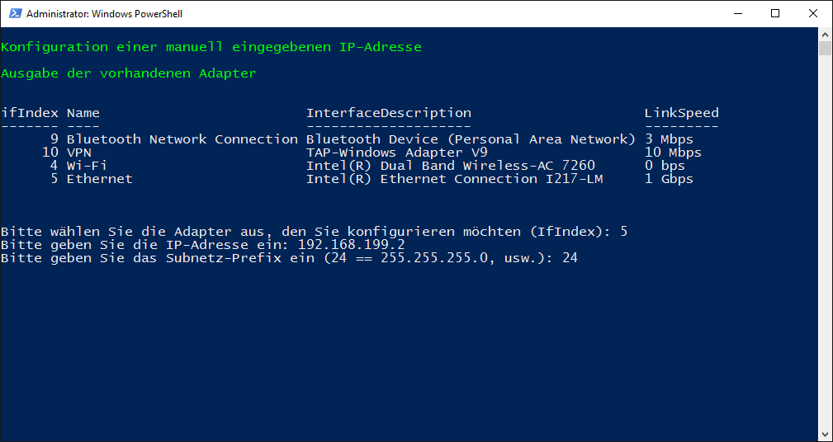Click the Wi-Fi adapter name
The height and width of the screenshot is (442, 833).
(88, 166)
